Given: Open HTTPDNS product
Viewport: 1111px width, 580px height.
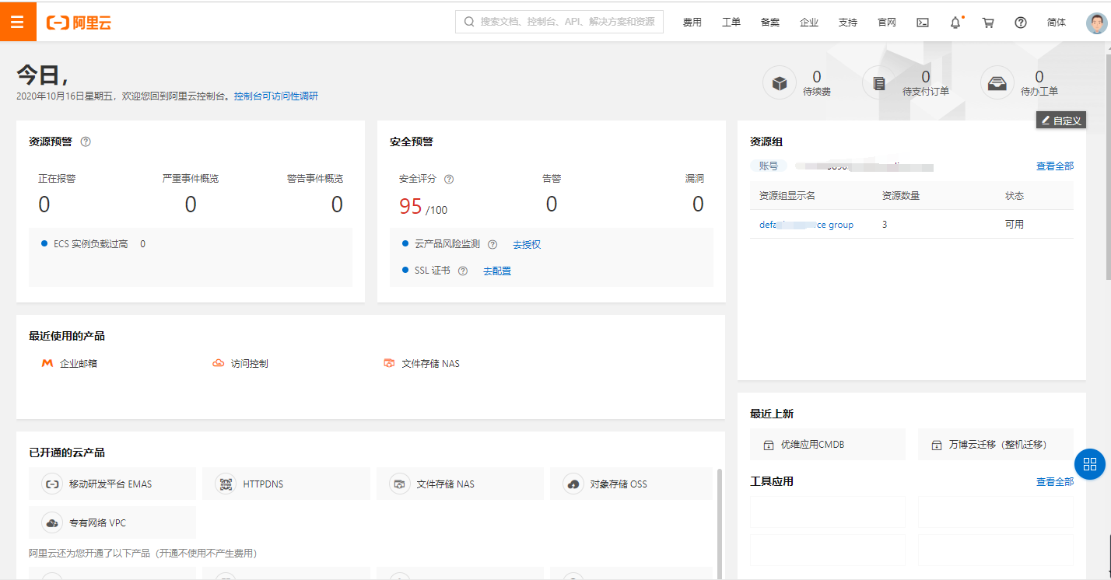Looking at the screenshot, I should (286, 484).
